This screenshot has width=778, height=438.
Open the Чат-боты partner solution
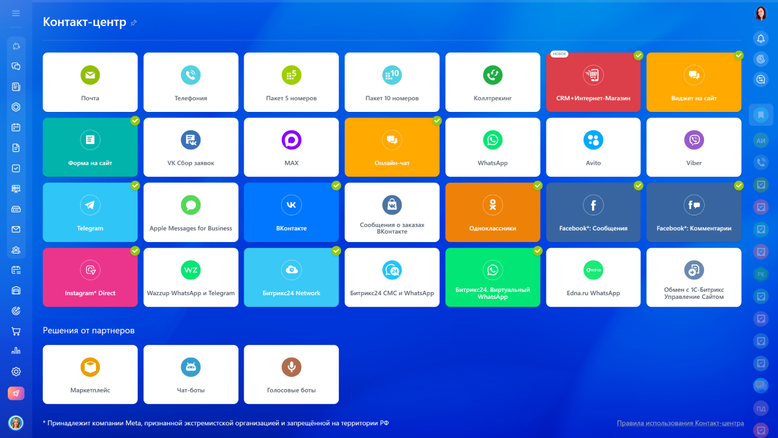click(190, 374)
